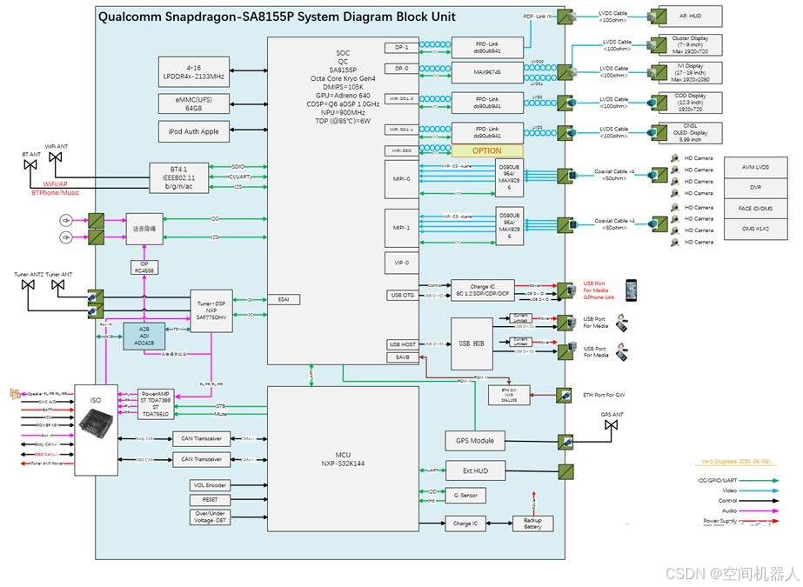The height and width of the screenshot is (587, 803).
Task: Click the iPhone icon beside USB Port
Action: tap(632, 290)
